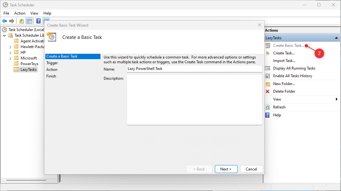Open Help from the Actions pane icon
This screenshot has width=341, height=191.
(267, 115)
